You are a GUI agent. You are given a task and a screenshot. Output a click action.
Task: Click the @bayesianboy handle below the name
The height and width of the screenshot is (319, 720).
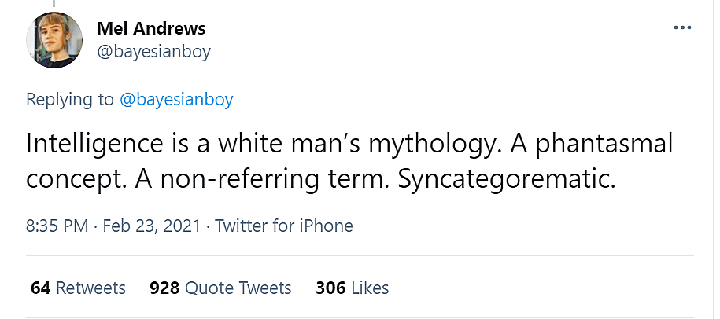coord(153,52)
